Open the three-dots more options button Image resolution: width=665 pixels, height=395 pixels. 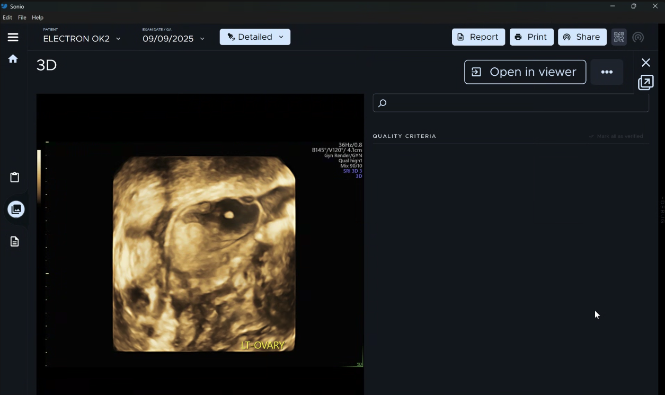point(607,72)
